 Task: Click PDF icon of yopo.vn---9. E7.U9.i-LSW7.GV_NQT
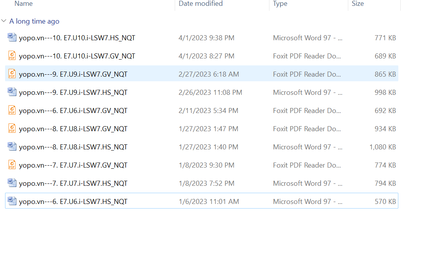pyautogui.click(x=12, y=74)
